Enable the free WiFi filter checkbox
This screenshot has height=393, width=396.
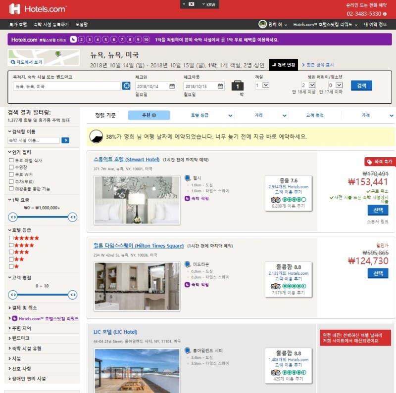11,175
